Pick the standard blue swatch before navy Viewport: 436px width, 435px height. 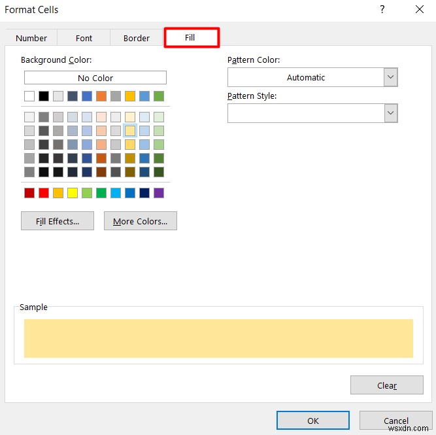[130, 193]
